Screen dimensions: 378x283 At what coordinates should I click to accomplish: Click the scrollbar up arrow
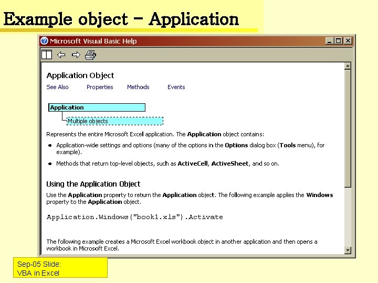(348, 66)
